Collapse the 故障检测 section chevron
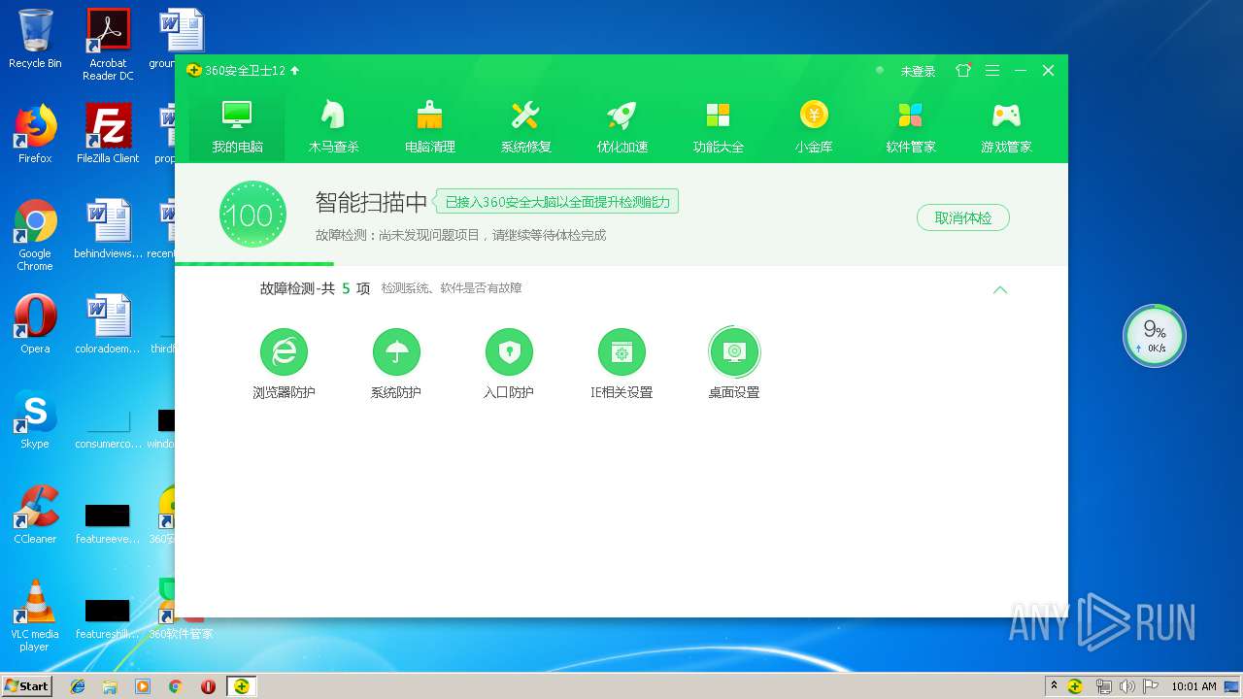The height and width of the screenshot is (699, 1243). 1000,289
